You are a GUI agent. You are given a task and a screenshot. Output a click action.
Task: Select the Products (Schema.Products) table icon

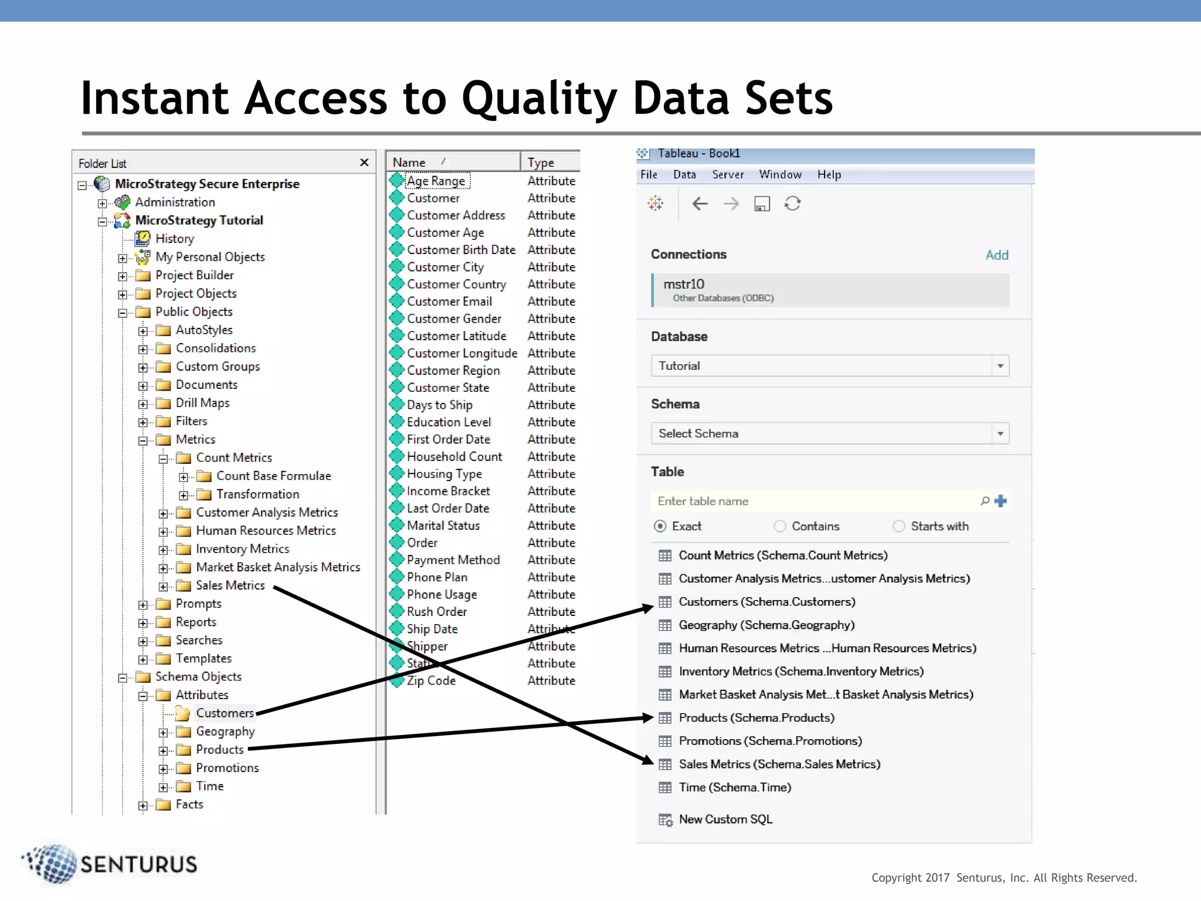[665, 718]
